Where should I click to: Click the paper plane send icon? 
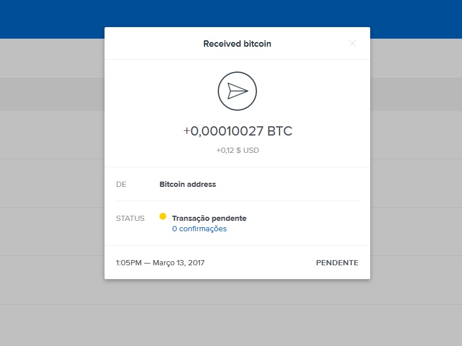[x=237, y=91]
